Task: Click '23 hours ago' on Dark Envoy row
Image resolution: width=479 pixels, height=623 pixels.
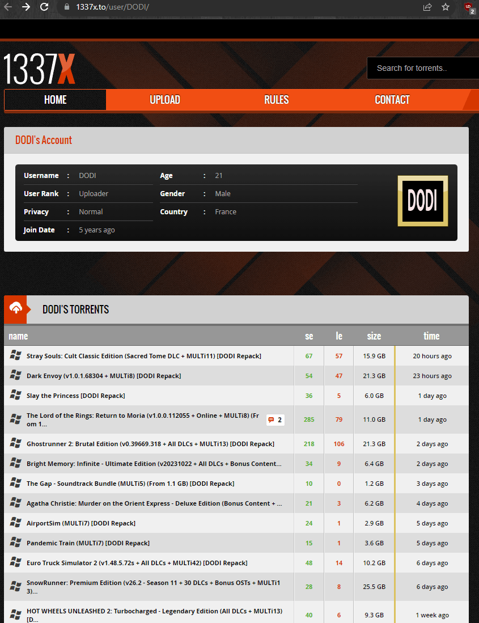Action: coord(432,376)
